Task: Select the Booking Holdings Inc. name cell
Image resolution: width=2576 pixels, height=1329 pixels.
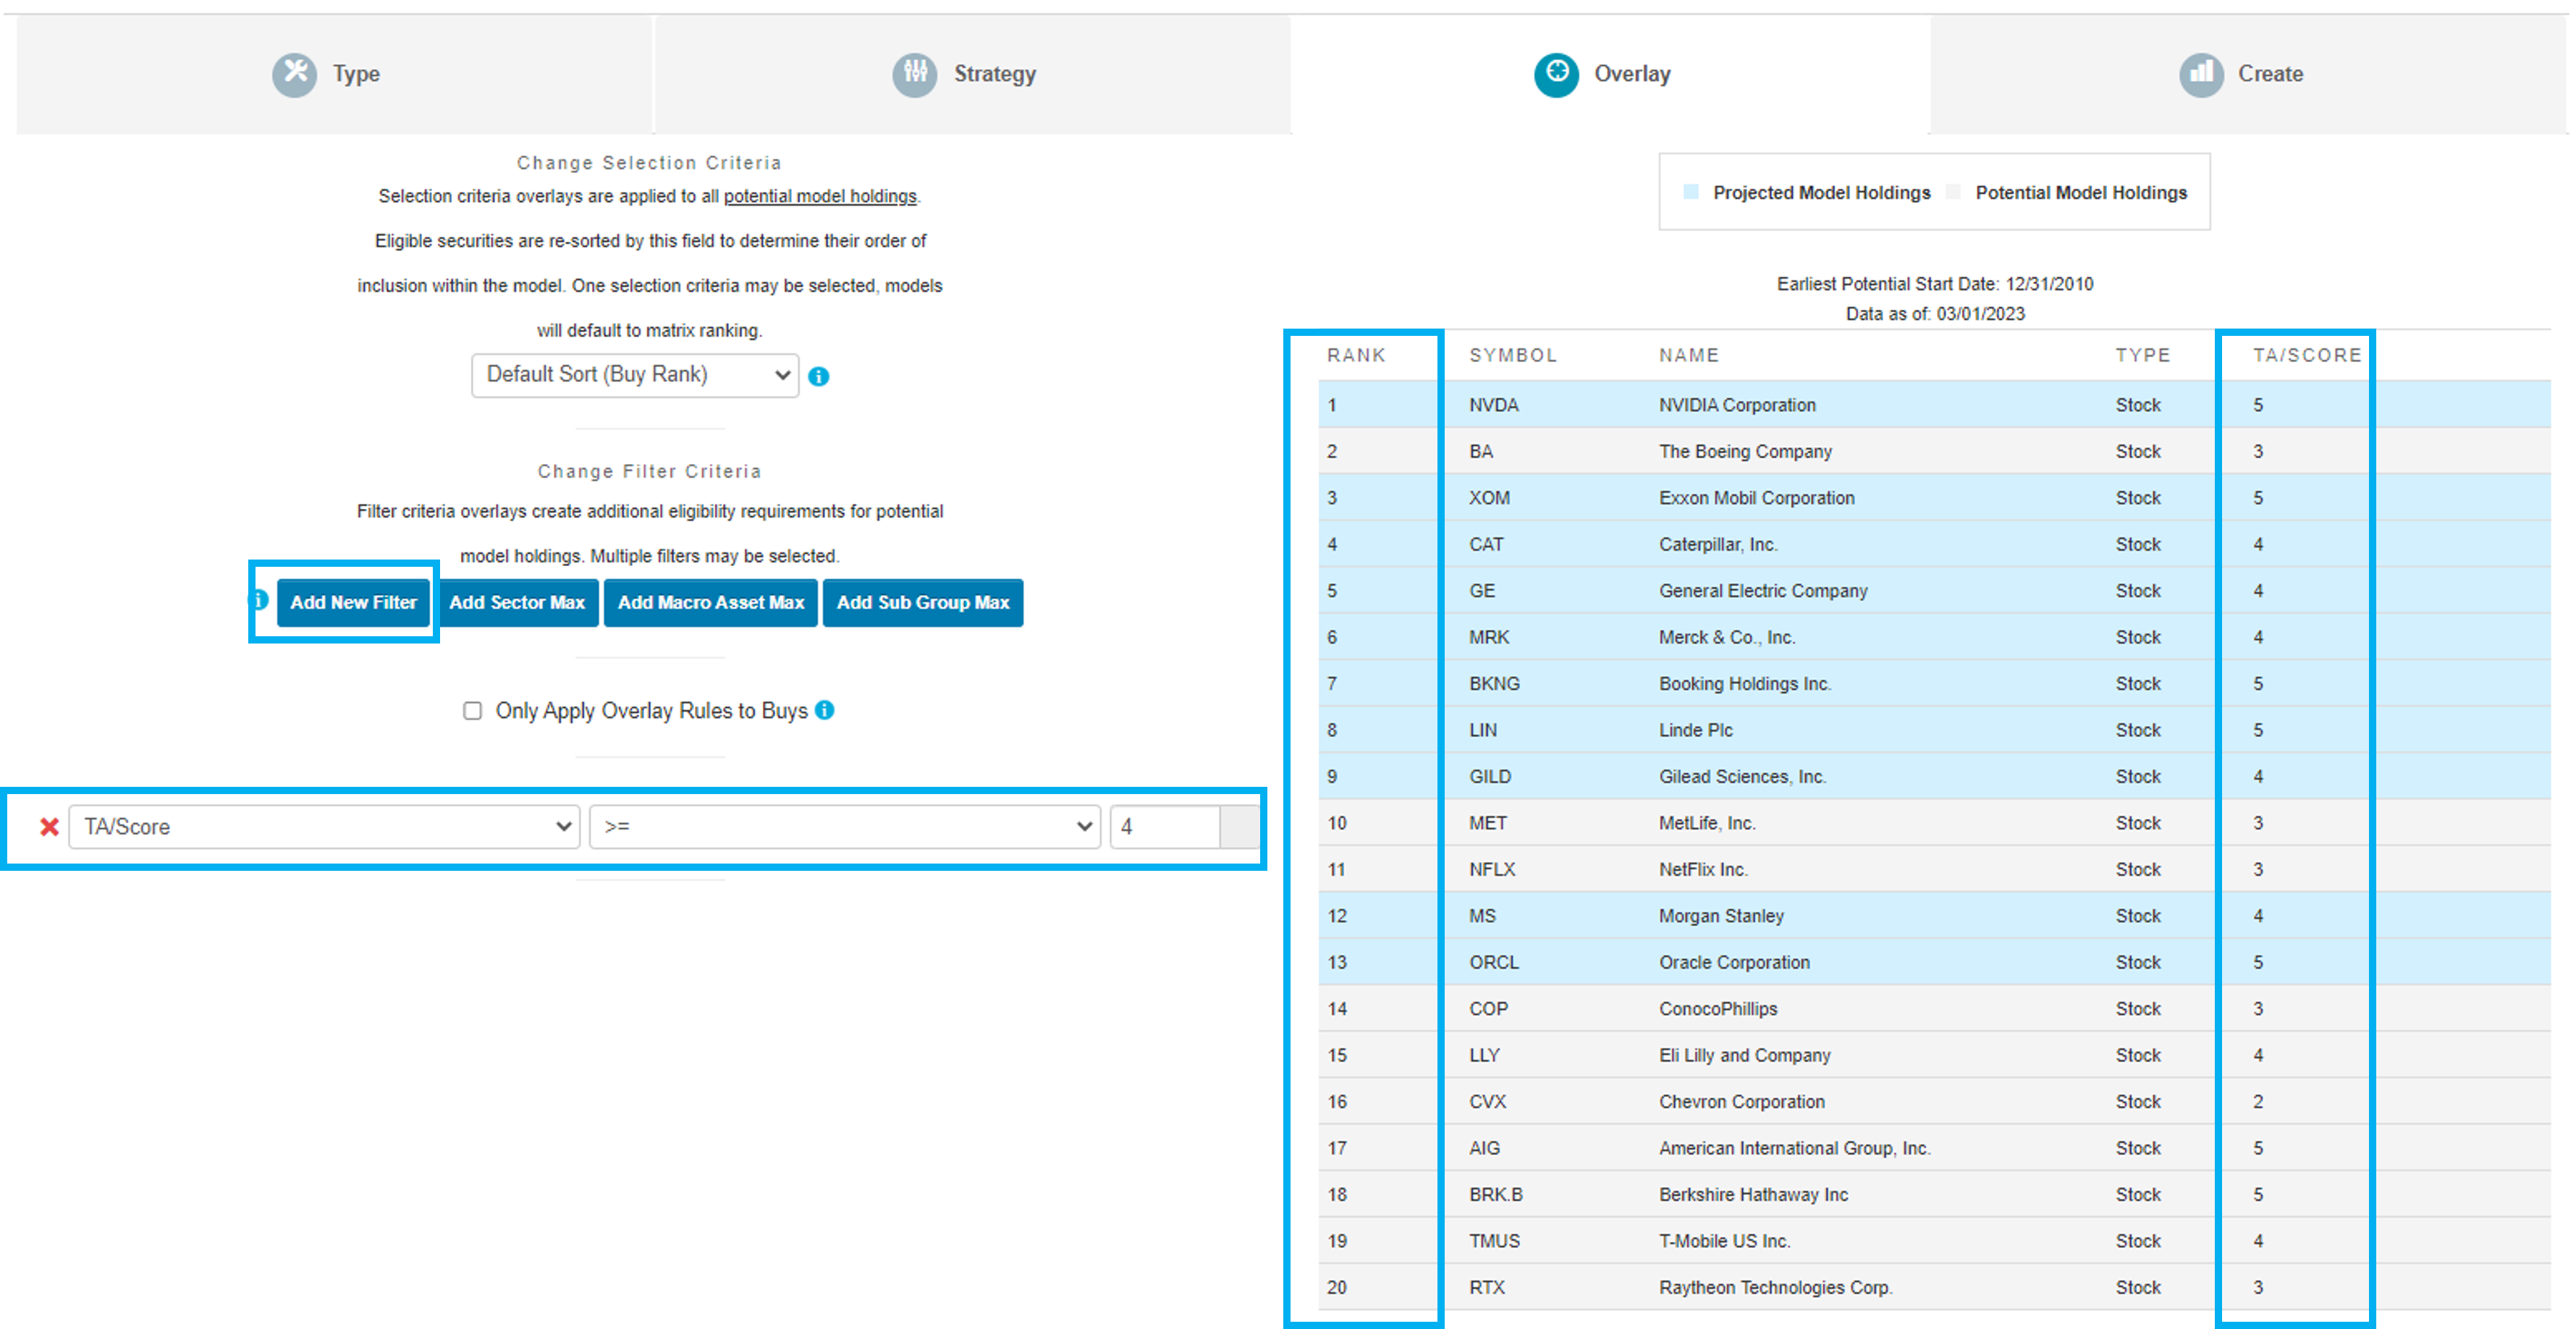Action: coord(1745,684)
